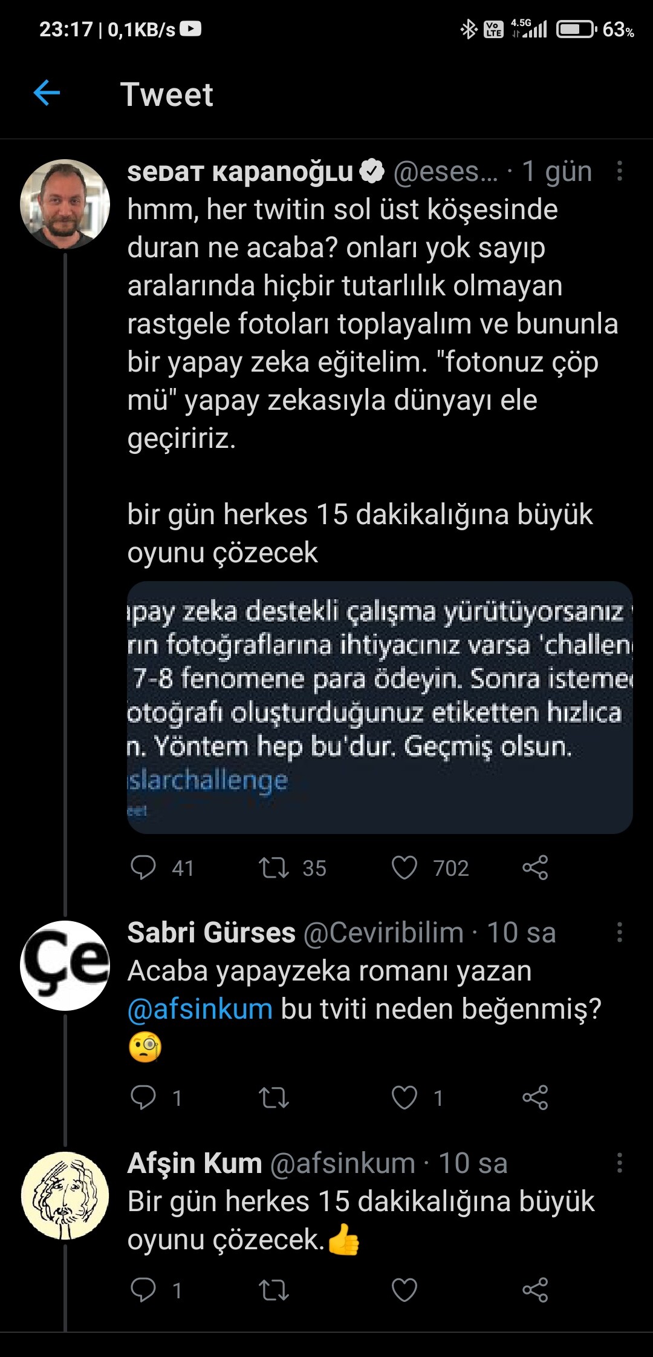Share Sabri Gürses's reply
653x1357 pixels.
coord(535,1097)
